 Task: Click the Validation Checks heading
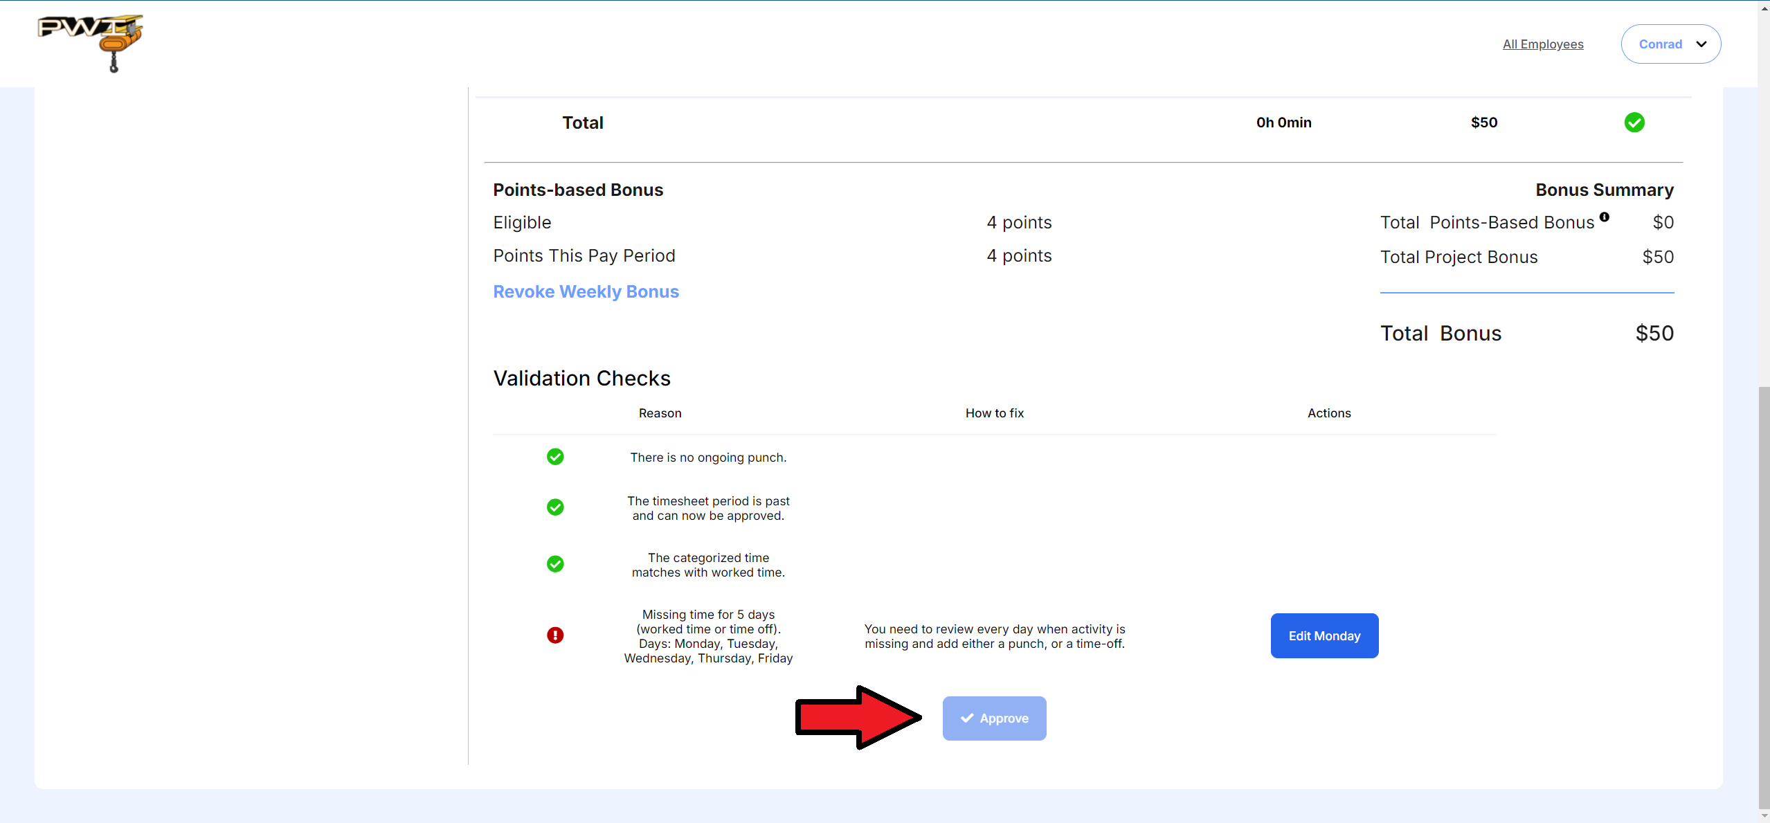581,379
